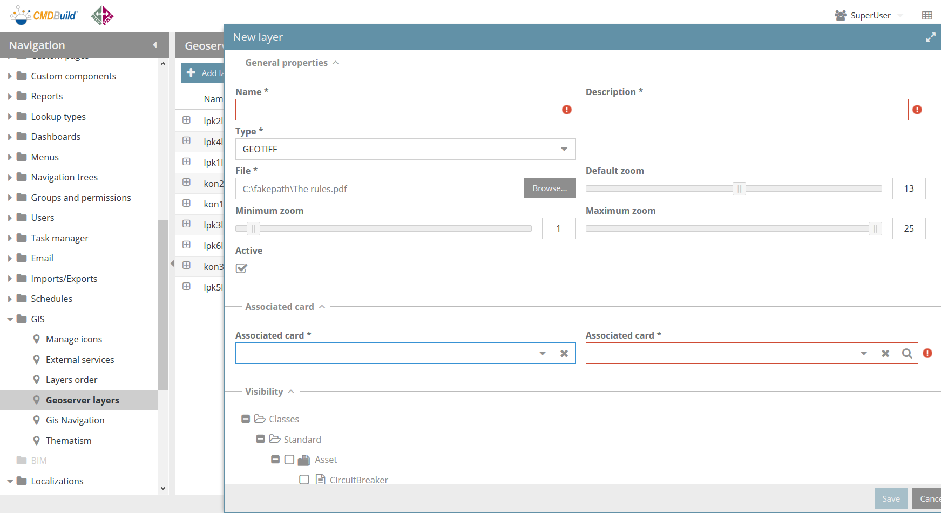This screenshot has height=513, width=941.
Task: Click the File path text field
Action: point(378,188)
